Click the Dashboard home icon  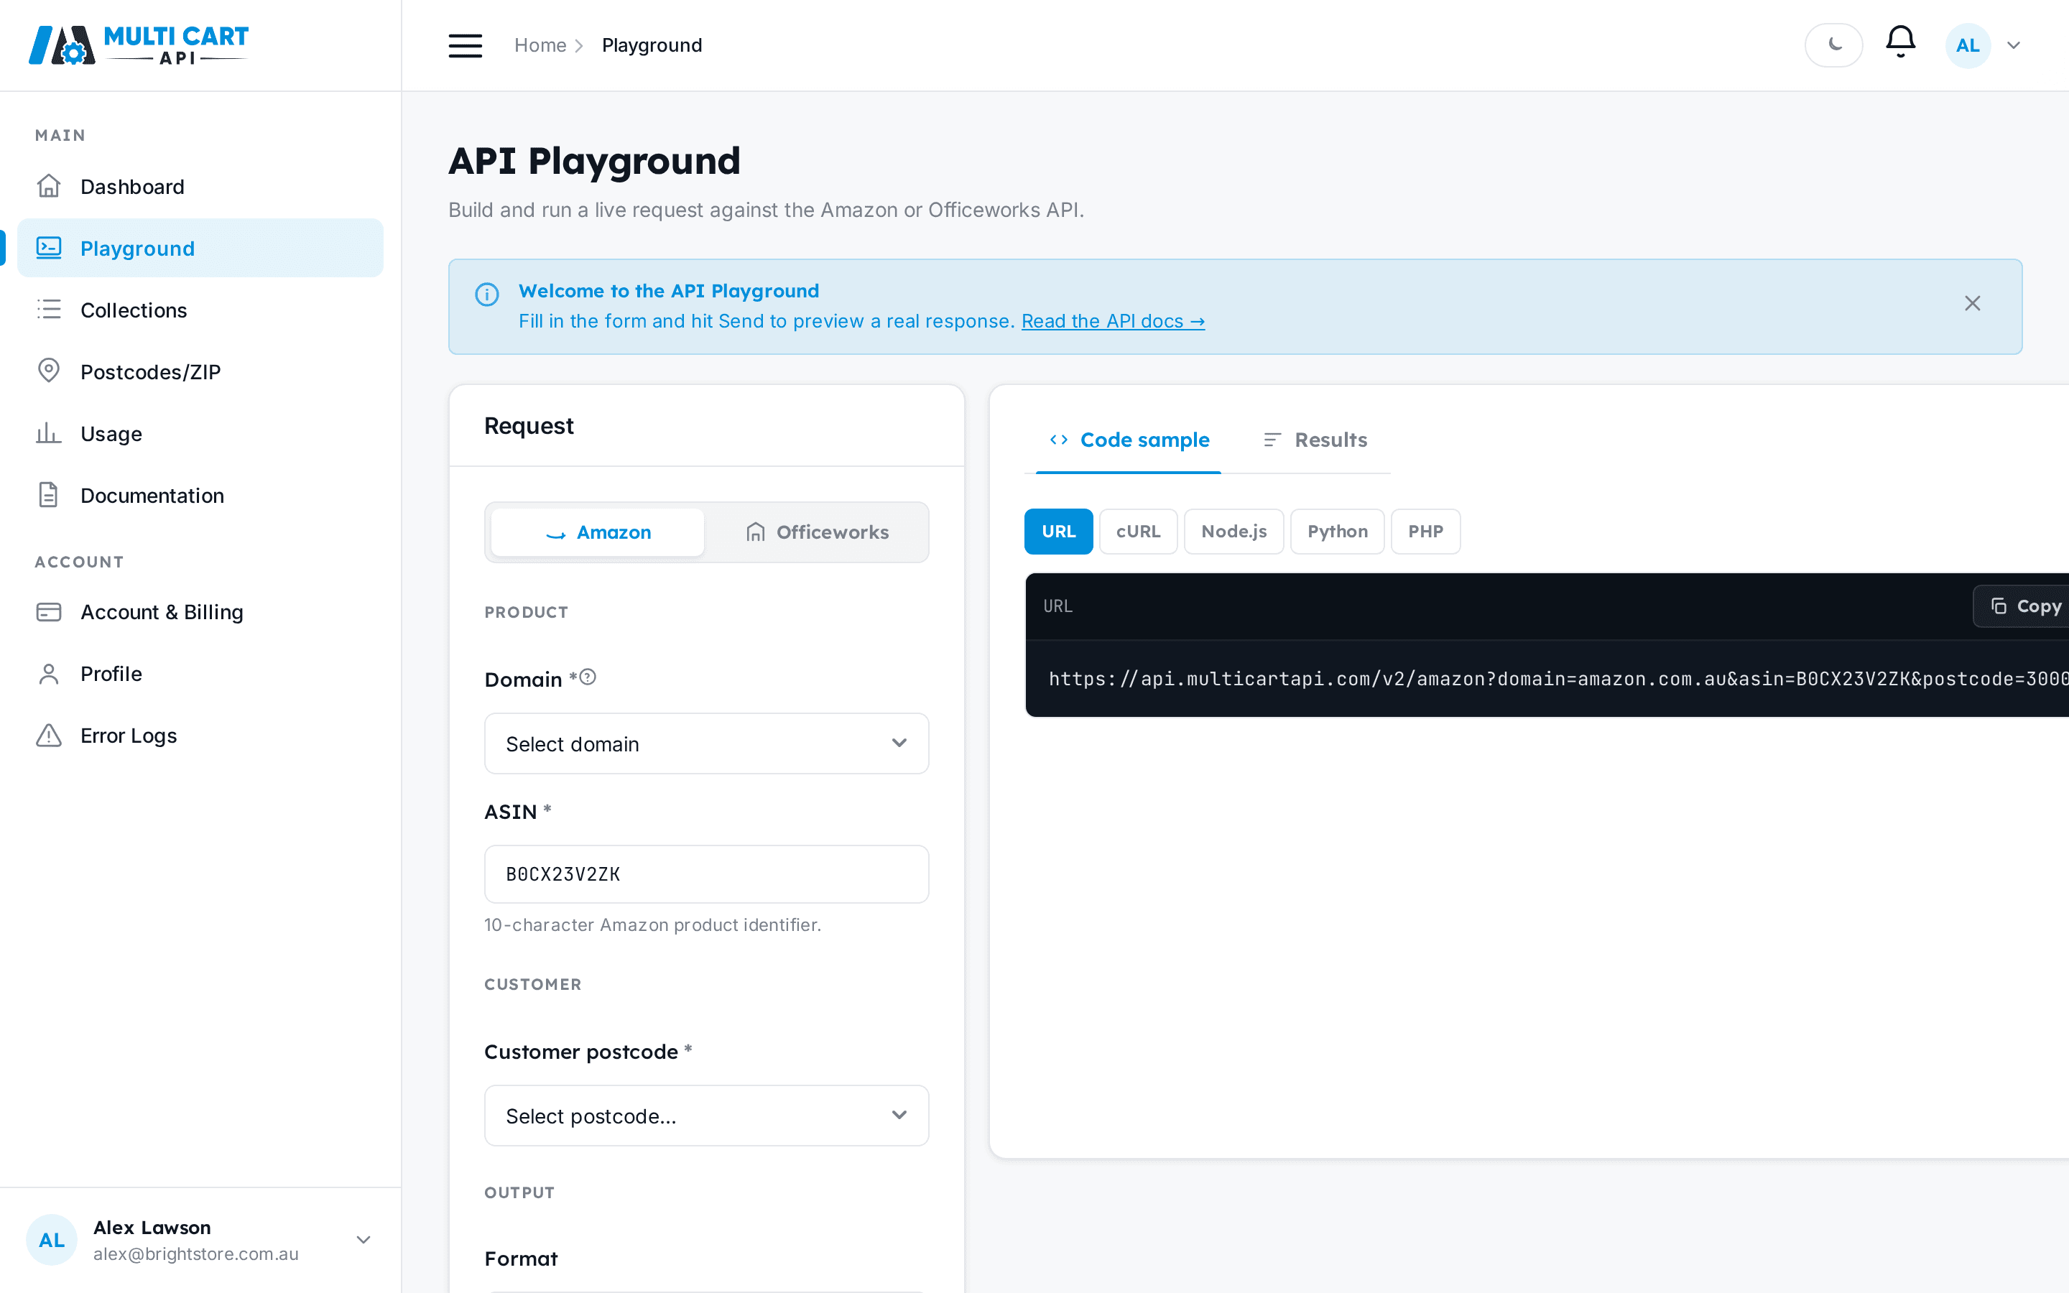[x=49, y=187]
